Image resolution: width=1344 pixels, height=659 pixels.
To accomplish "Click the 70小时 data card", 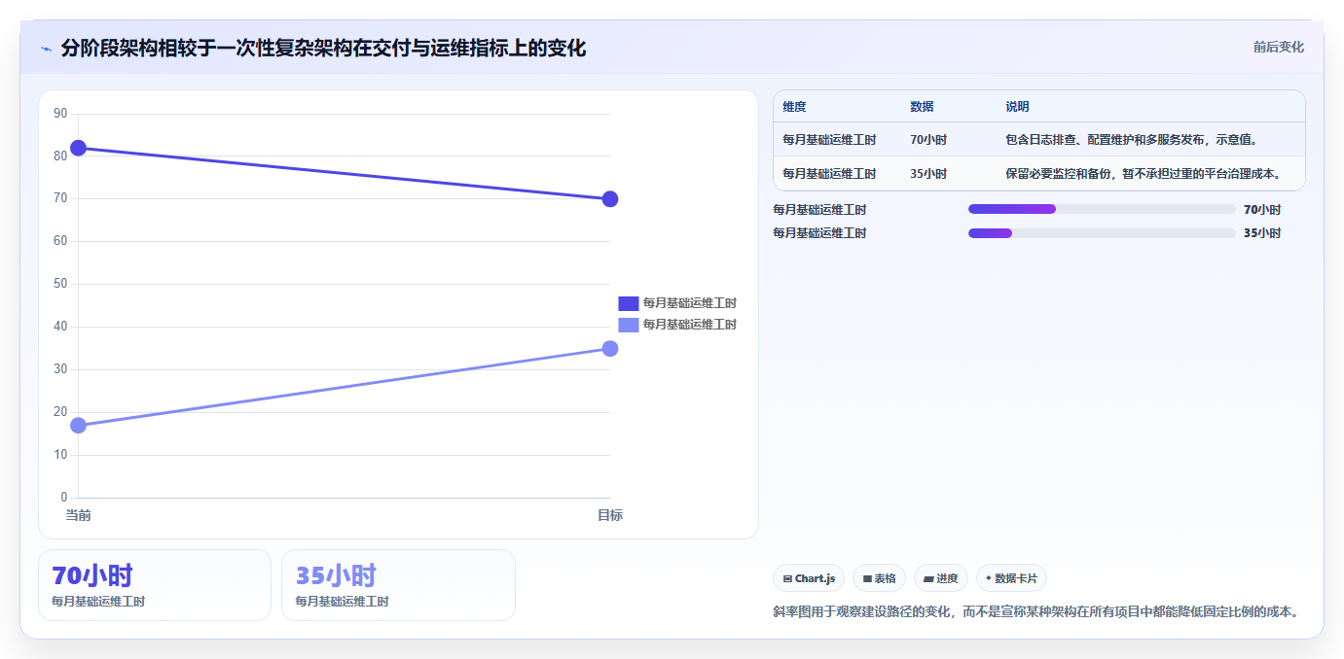I will coord(155,585).
